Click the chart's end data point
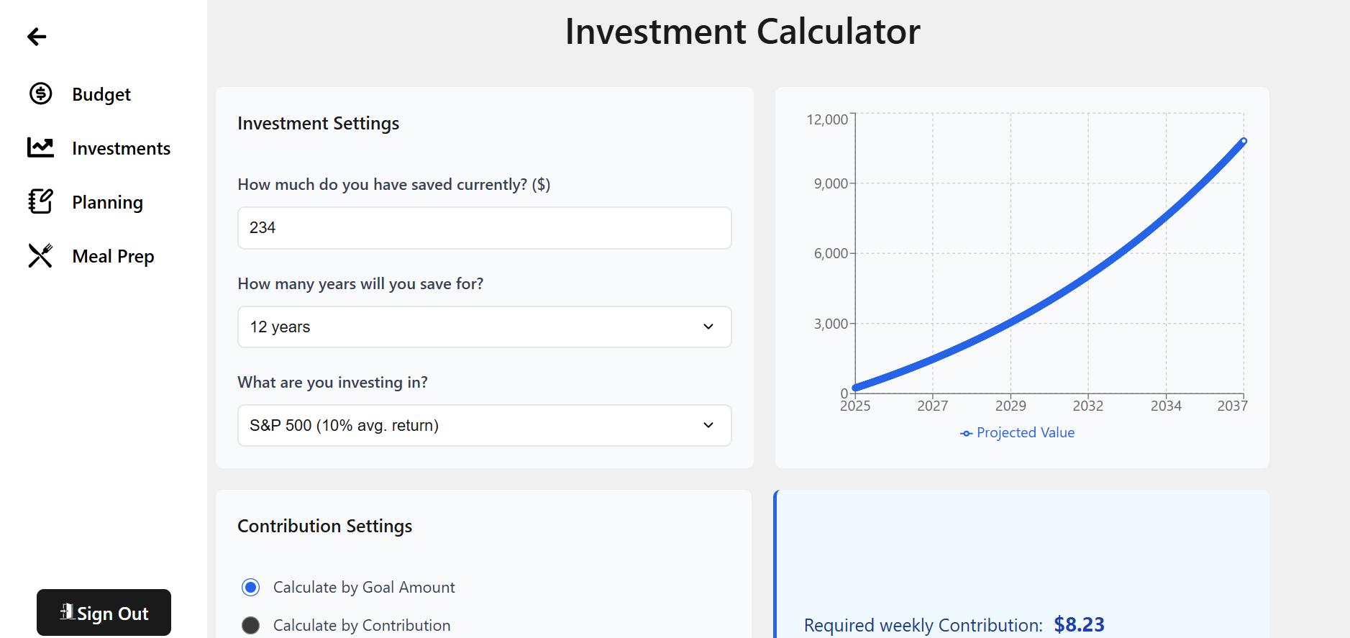The height and width of the screenshot is (638, 1350). click(1244, 142)
